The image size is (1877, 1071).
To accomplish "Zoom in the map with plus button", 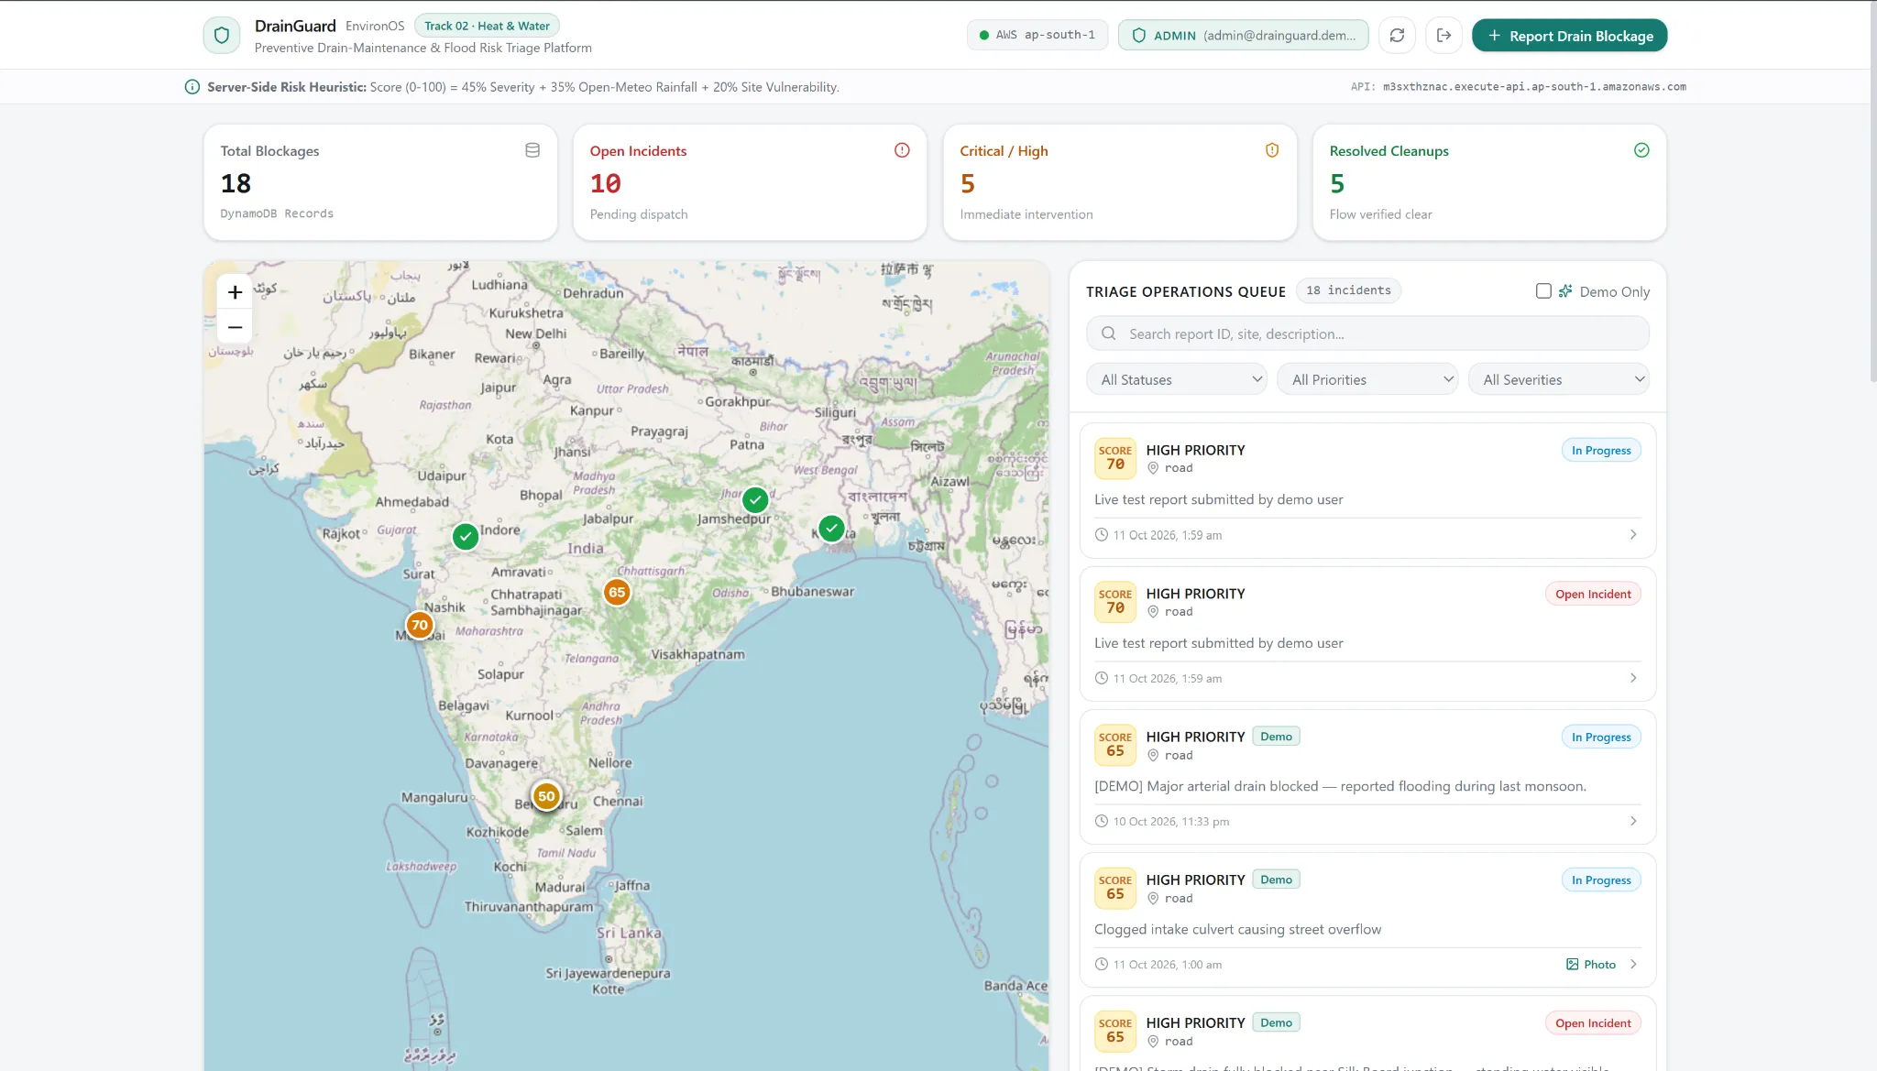I will click(x=235, y=292).
